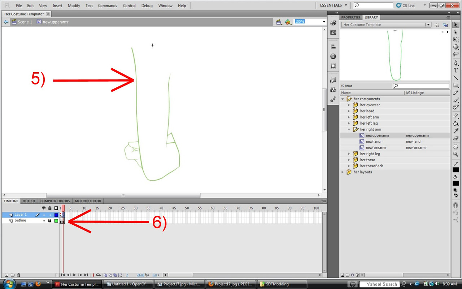Unlock the outline layer padlock

(50, 220)
